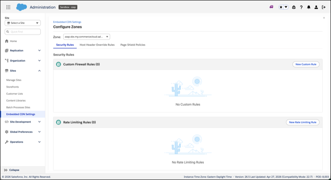
Task: Click the New Custom Rule button
Action: pyautogui.click(x=306, y=64)
